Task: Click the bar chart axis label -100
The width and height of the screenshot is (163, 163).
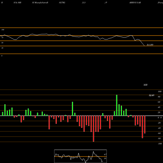Action: 160,144
